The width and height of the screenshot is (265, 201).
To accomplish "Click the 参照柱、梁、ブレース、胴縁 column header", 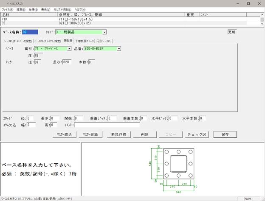I will tap(121, 15).
